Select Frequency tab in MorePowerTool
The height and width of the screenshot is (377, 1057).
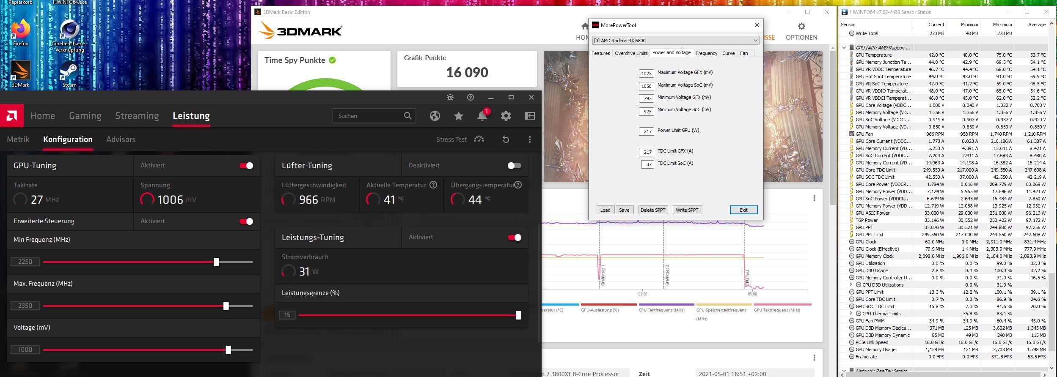706,53
